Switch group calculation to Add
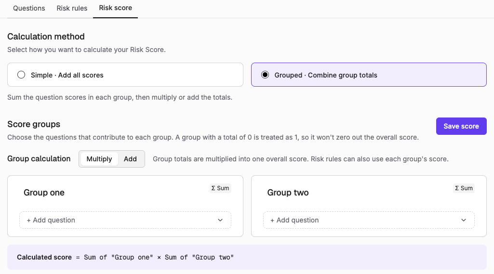 [130, 159]
